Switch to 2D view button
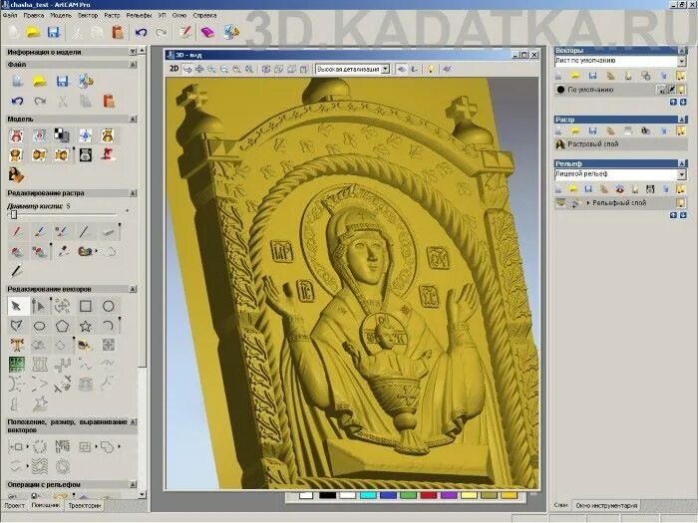This screenshot has height=523, width=698. tap(174, 69)
